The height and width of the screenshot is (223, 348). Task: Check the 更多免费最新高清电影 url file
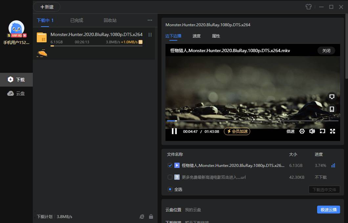170,177
